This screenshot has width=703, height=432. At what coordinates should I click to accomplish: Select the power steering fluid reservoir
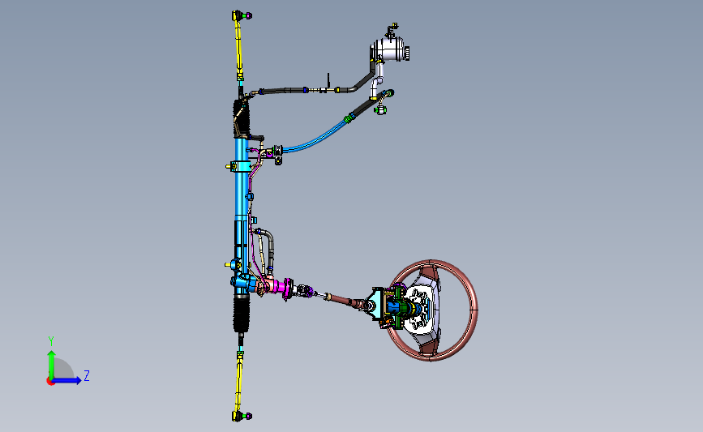(388, 49)
